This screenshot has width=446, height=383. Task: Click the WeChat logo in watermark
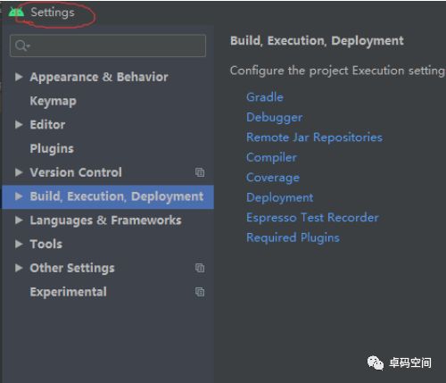click(376, 362)
